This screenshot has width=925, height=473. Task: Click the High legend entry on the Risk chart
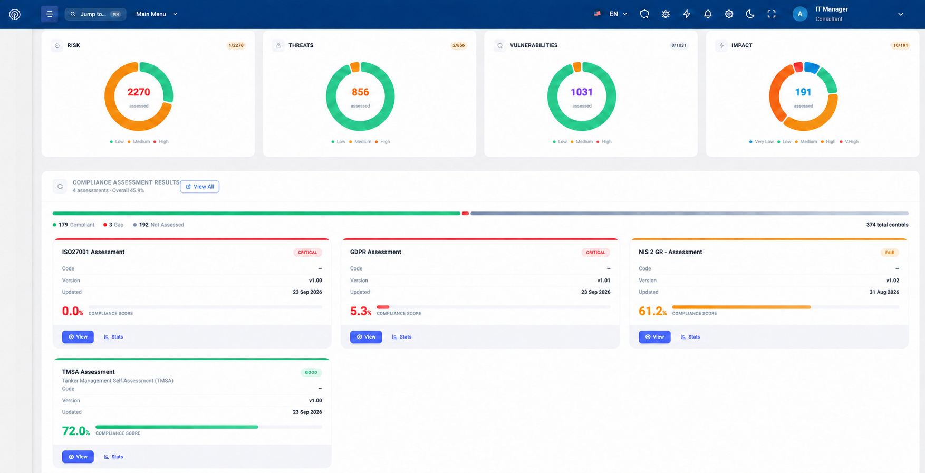161,142
